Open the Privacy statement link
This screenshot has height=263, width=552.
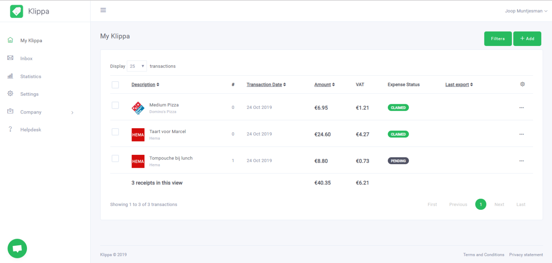point(526,254)
